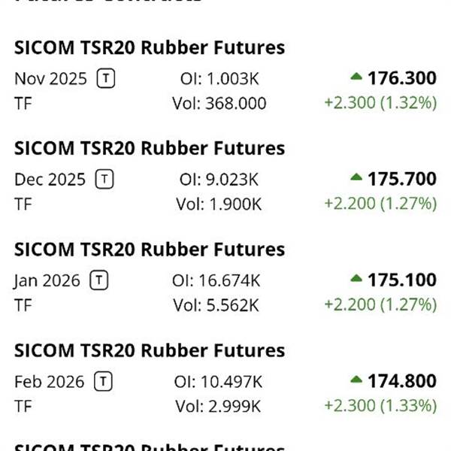Select the Feb 2026 contract expiry label

click(50, 381)
